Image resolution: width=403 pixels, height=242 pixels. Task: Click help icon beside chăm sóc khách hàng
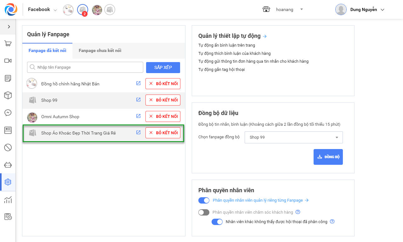point(298,212)
